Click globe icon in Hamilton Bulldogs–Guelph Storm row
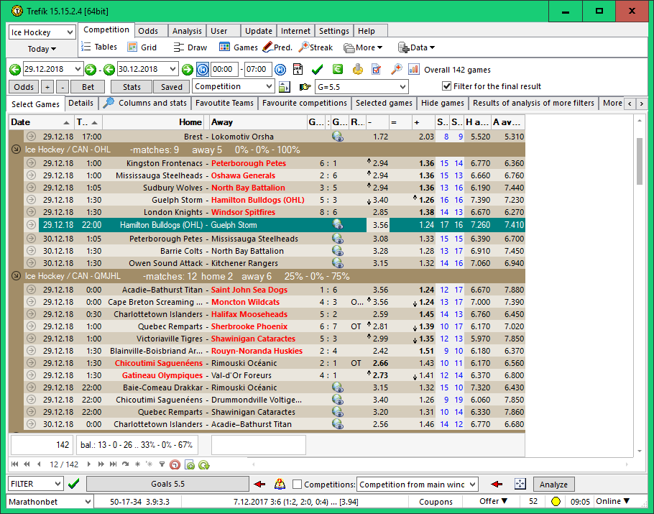Image resolution: width=654 pixels, height=514 pixels. [x=337, y=225]
